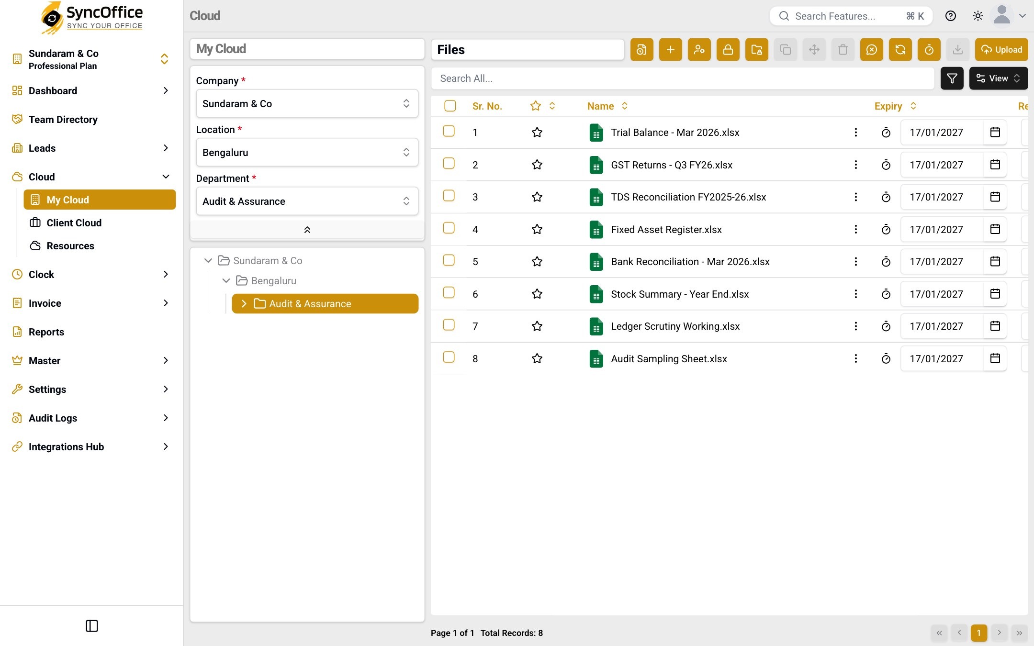The height and width of the screenshot is (646, 1034).
Task: Check the GST Returns - Q3 FY26.xlsx row
Action: [449, 163]
